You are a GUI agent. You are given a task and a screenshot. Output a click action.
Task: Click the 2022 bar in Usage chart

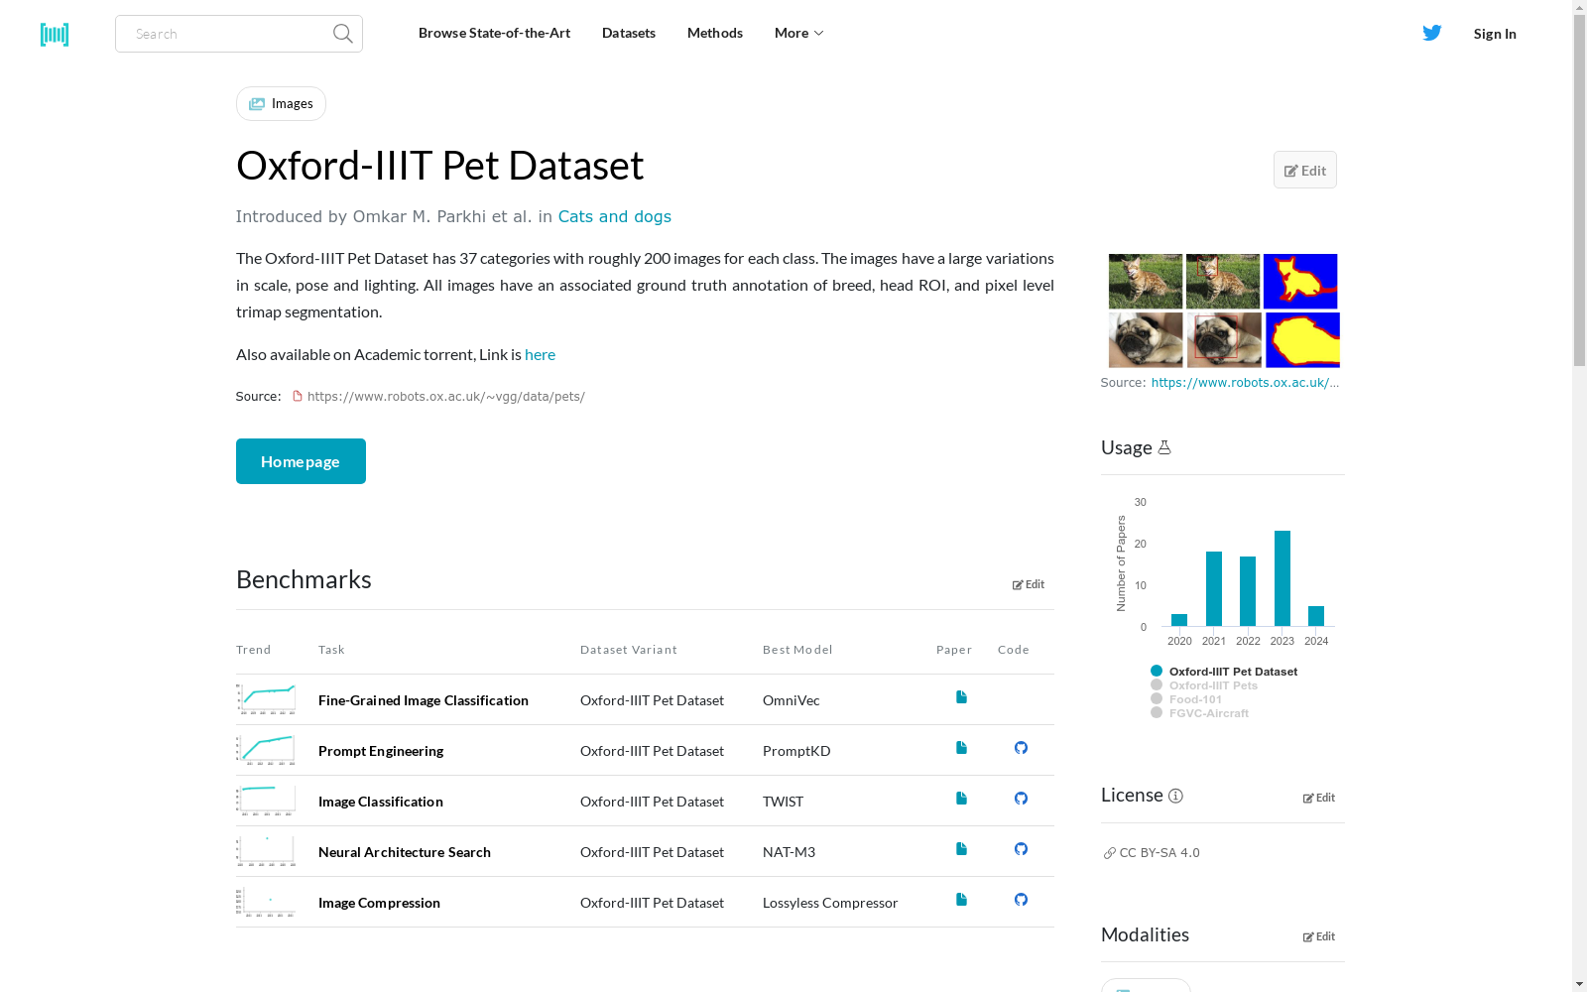pos(1248,591)
